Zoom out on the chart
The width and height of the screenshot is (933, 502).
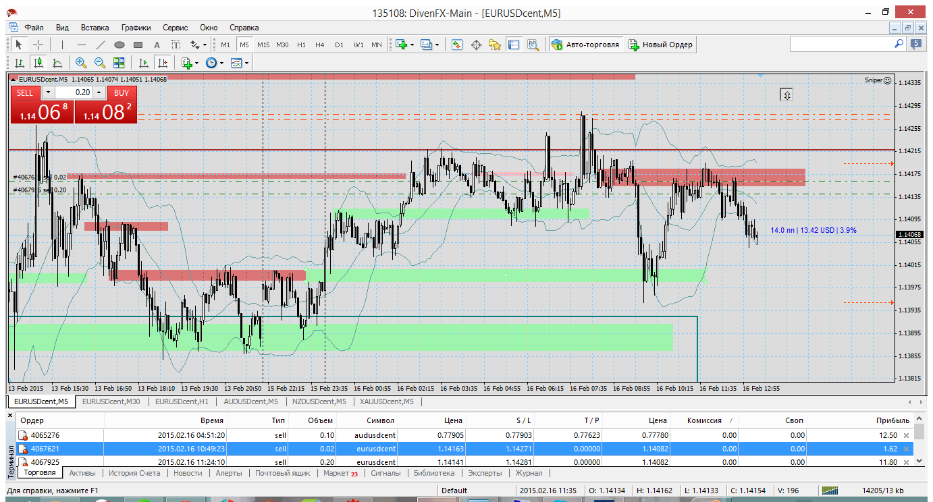[x=100, y=63]
